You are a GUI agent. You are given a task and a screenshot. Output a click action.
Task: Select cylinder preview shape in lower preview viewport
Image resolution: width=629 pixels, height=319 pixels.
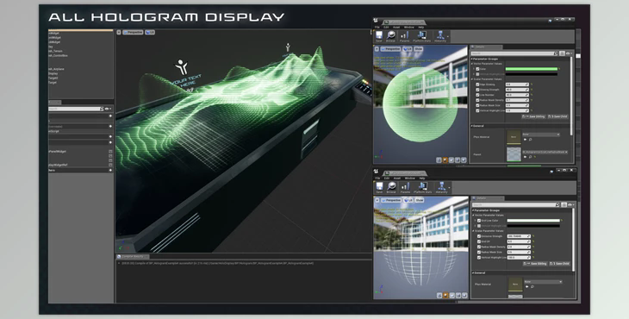click(x=439, y=296)
